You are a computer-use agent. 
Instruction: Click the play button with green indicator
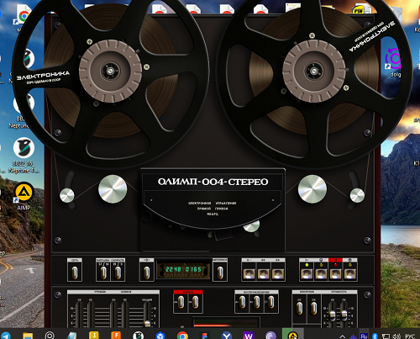coord(307,273)
